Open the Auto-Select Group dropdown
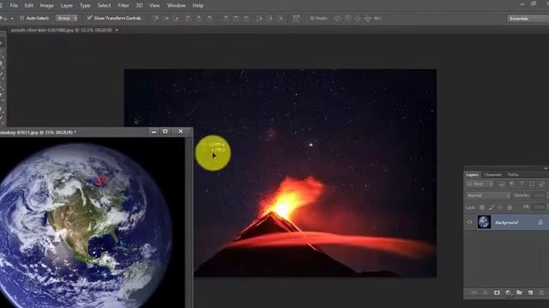Viewport: 549px width, 308px height. pyautogui.click(x=67, y=18)
